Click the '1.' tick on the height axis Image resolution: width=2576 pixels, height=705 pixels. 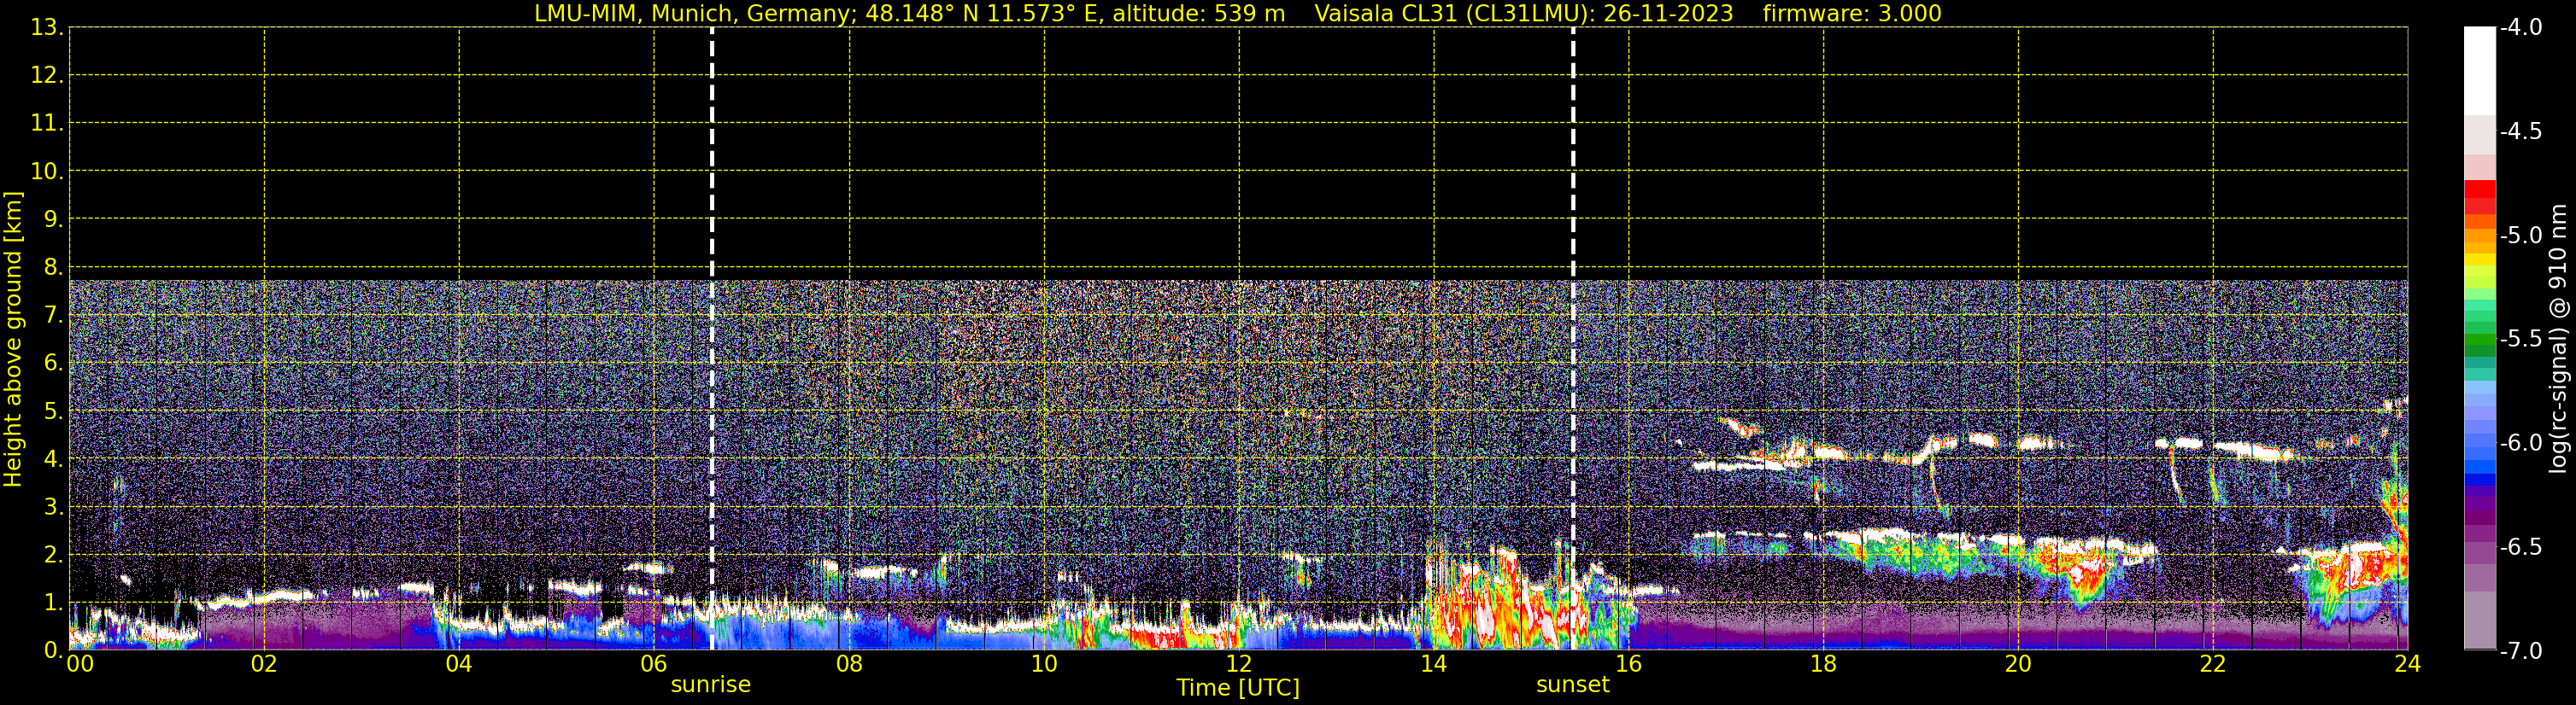pyautogui.click(x=53, y=602)
